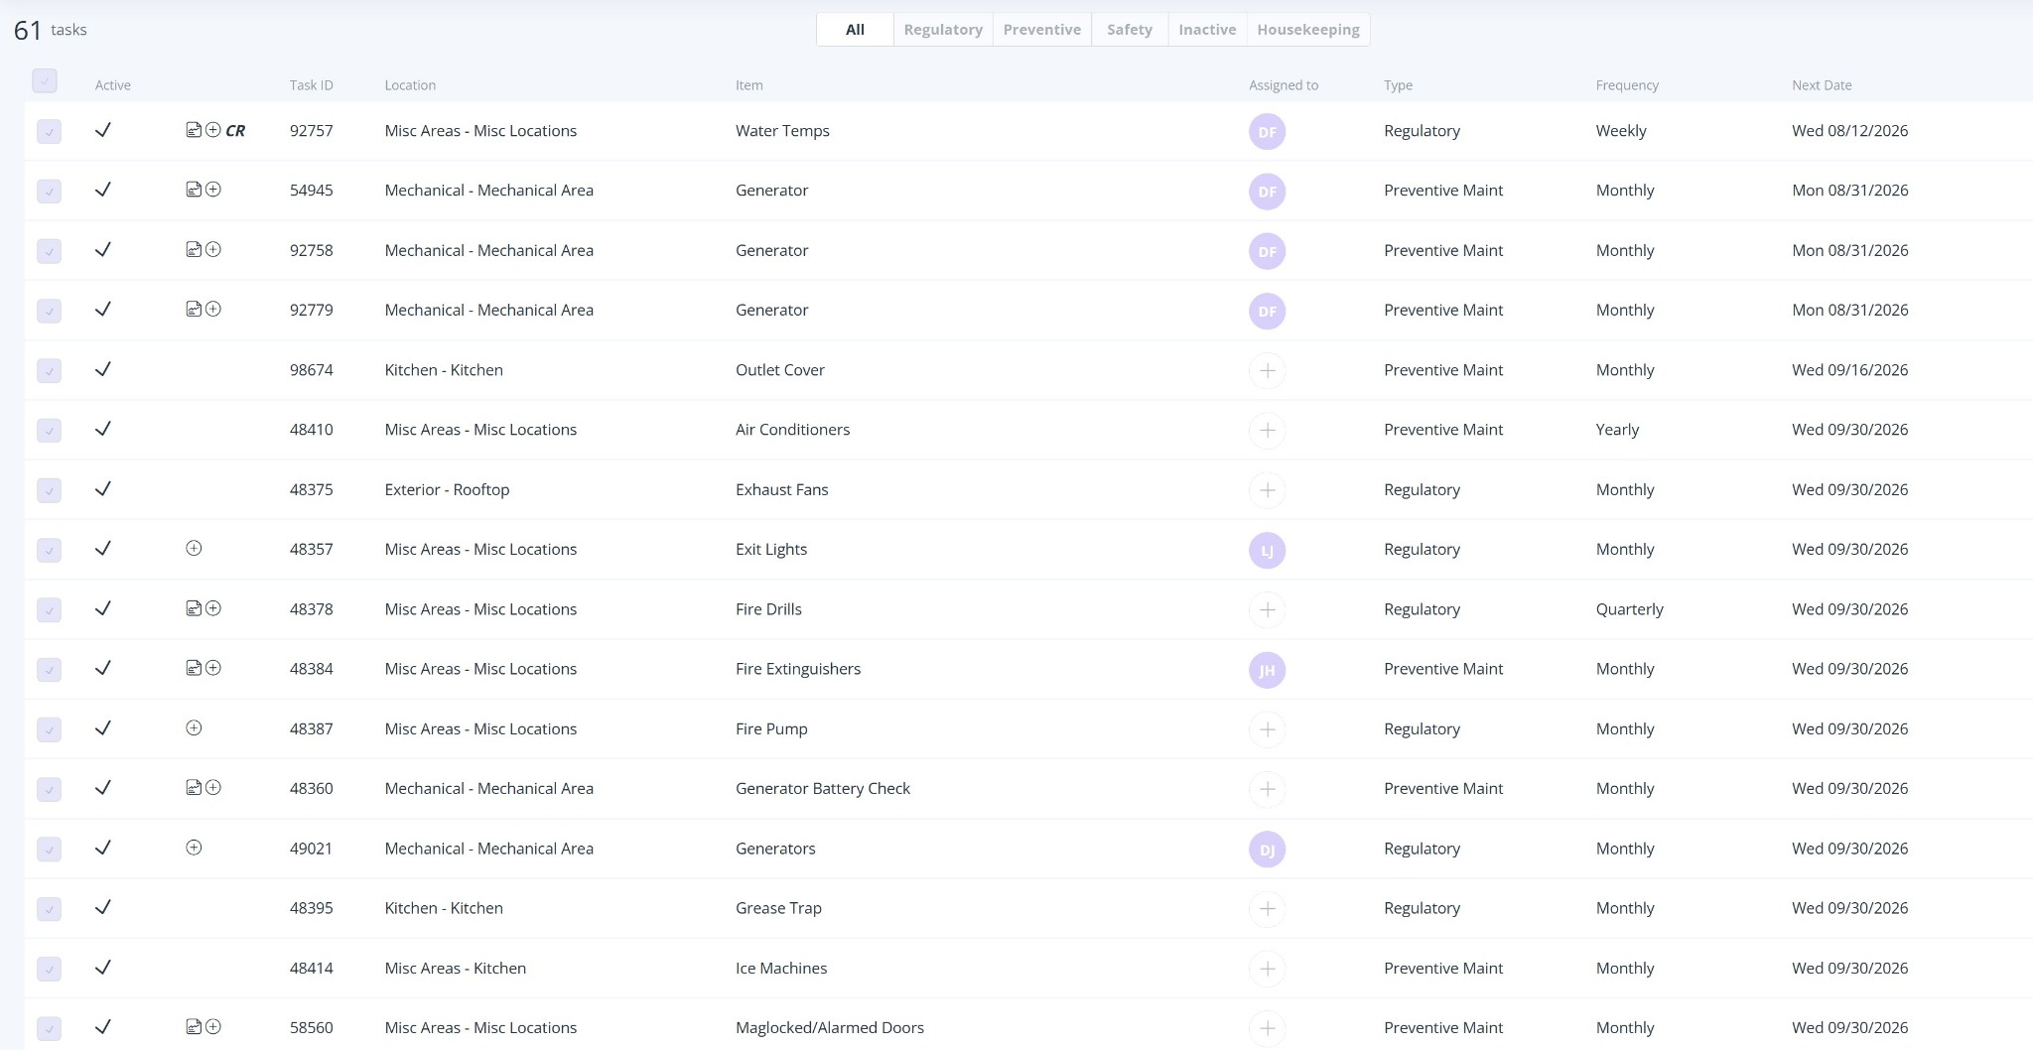Click the LJ assignee avatar on Exit Lights row
This screenshot has height=1050, width=2033.
[x=1267, y=550]
